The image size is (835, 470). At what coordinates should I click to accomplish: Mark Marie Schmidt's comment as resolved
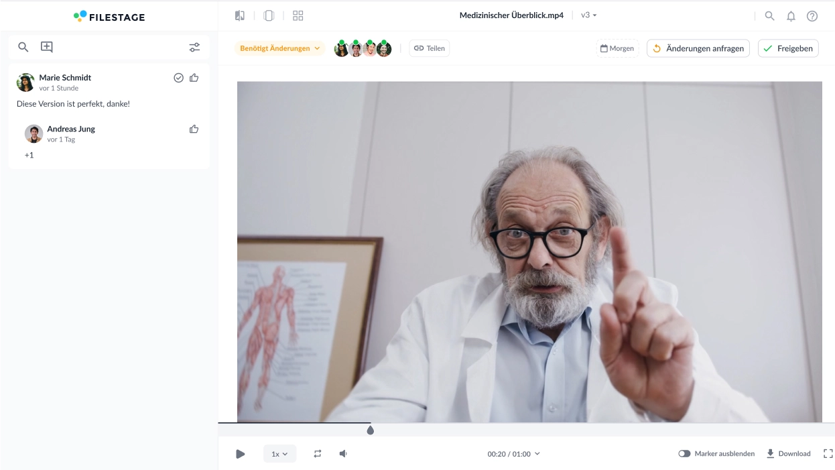pyautogui.click(x=179, y=78)
